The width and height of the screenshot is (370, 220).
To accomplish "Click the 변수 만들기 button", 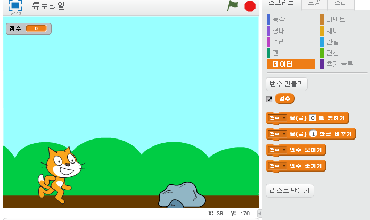I will [286, 84].
